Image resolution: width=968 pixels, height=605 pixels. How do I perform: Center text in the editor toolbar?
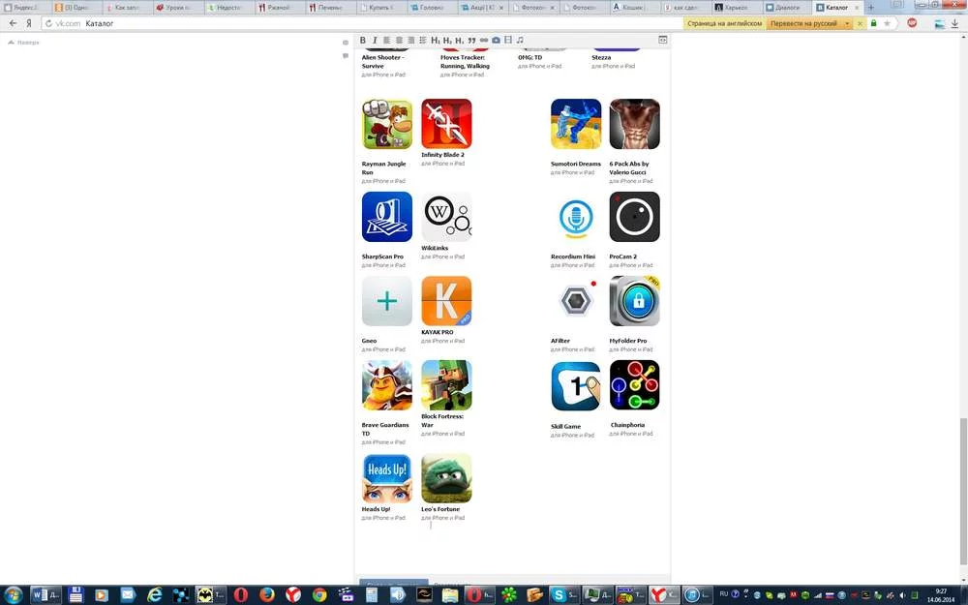point(399,40)
